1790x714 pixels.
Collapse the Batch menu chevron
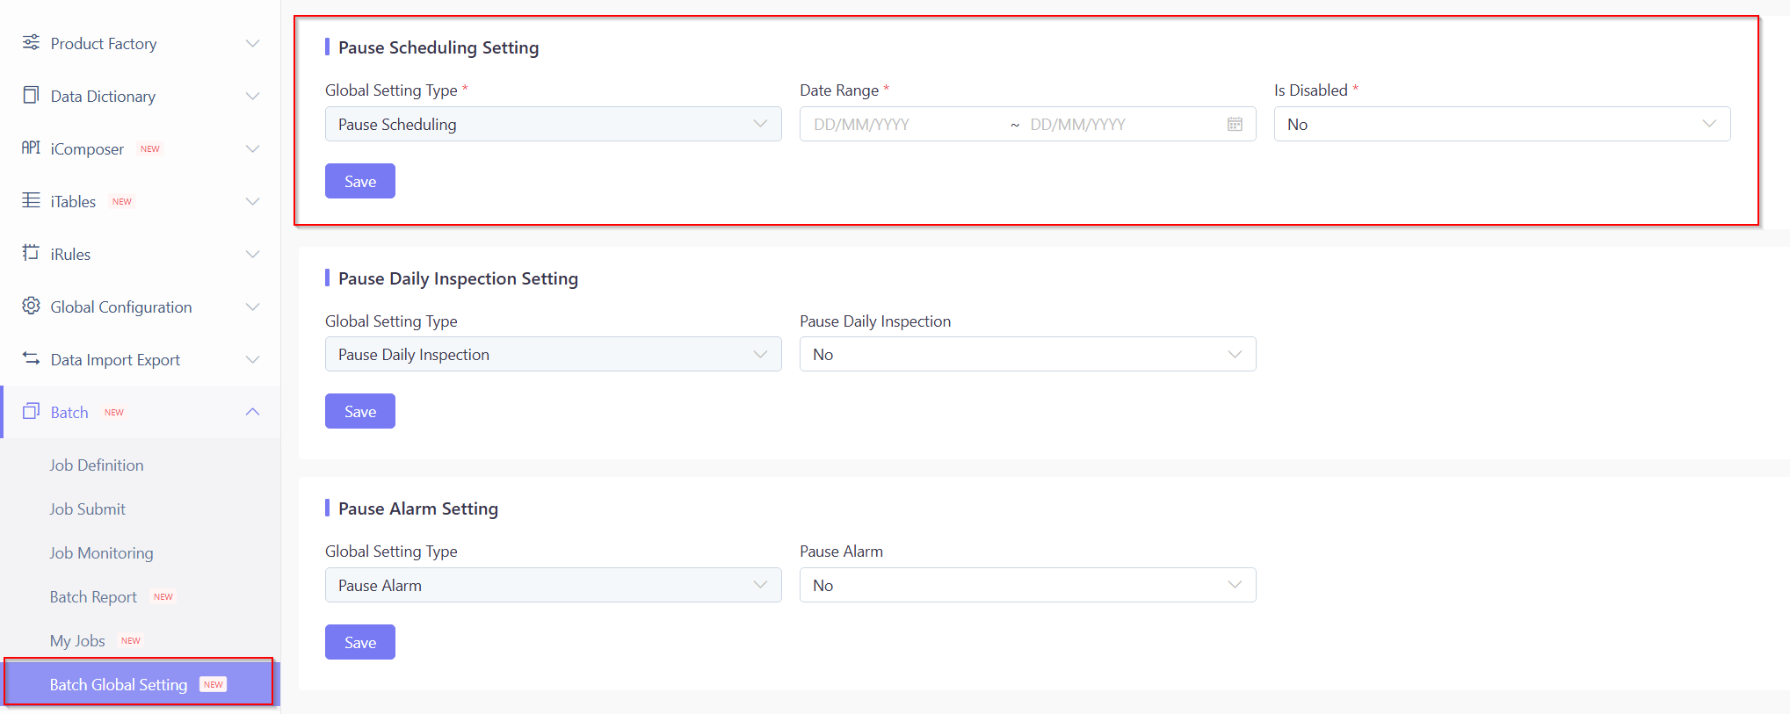[x=253, y=412]
